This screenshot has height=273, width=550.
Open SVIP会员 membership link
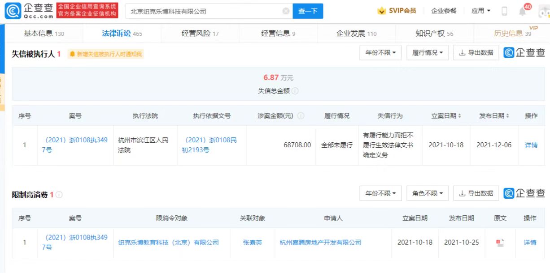(397, 11)
